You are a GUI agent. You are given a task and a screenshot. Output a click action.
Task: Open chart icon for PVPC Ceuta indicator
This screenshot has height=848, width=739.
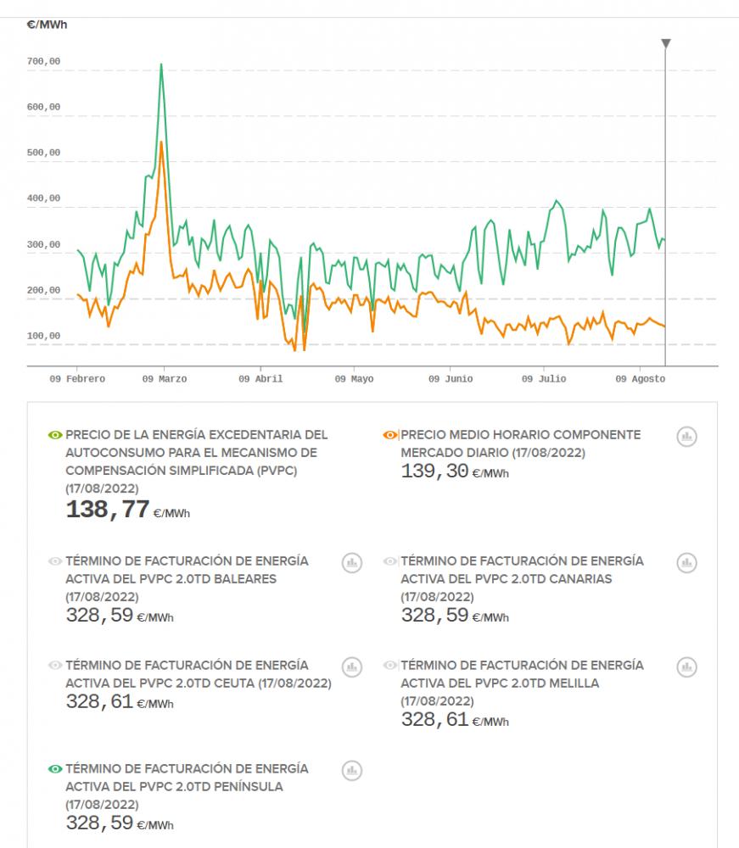tap(351, 667)
